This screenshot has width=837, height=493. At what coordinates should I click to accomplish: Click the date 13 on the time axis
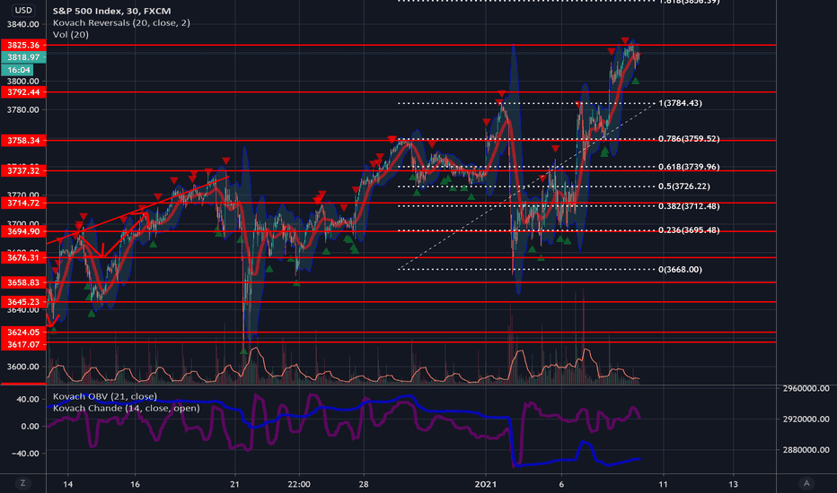click(x=734, y=484)
